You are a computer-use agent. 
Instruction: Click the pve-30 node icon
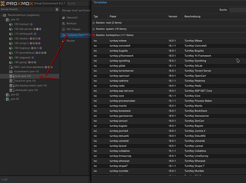(8, 99)
